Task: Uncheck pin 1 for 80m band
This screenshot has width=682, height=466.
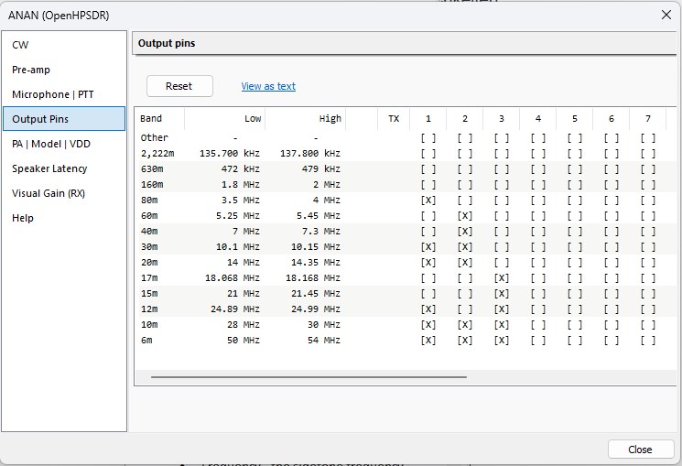Action: [x=428, y=200]
